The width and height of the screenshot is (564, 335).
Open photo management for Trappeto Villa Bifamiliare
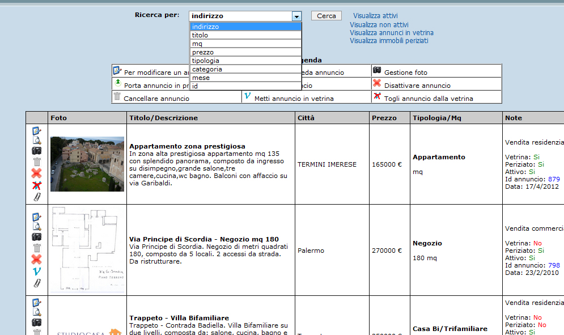37,323
